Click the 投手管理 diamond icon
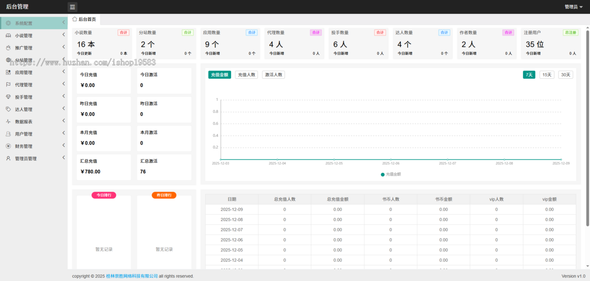Screen dimensions: 590x281 click(x=8, y=97)
